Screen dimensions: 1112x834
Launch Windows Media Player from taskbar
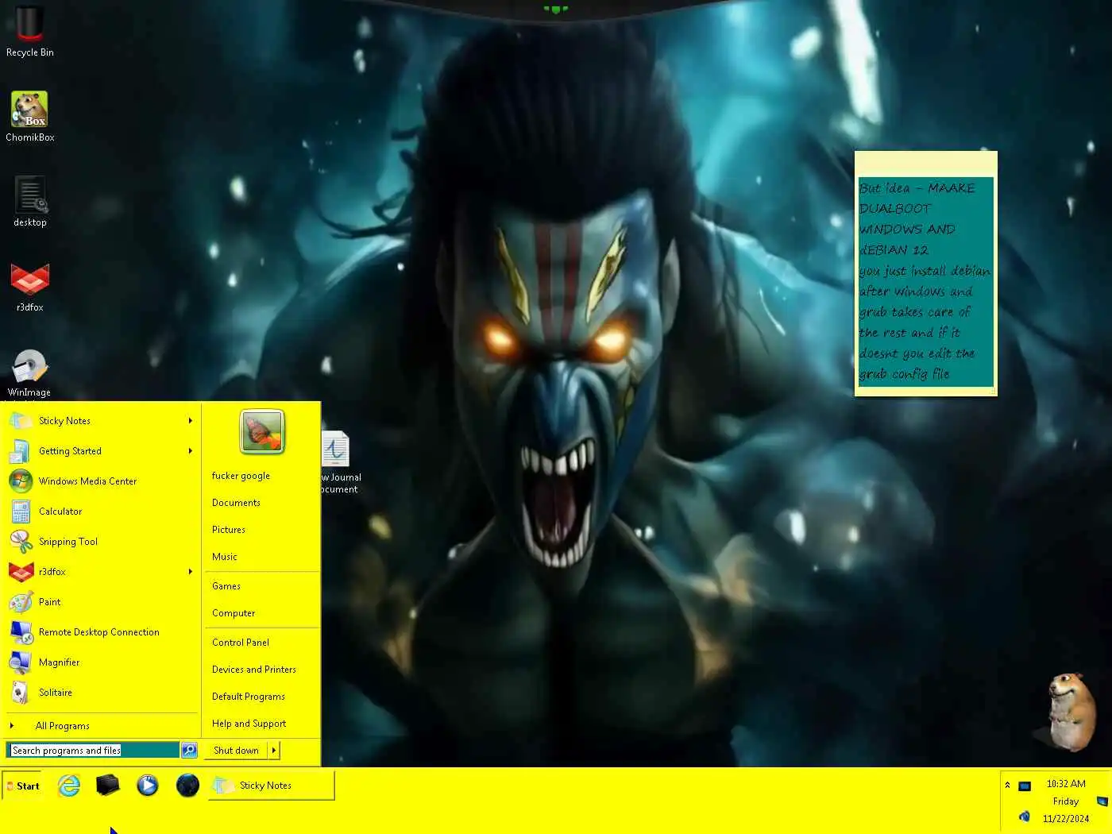coord(148,786)
